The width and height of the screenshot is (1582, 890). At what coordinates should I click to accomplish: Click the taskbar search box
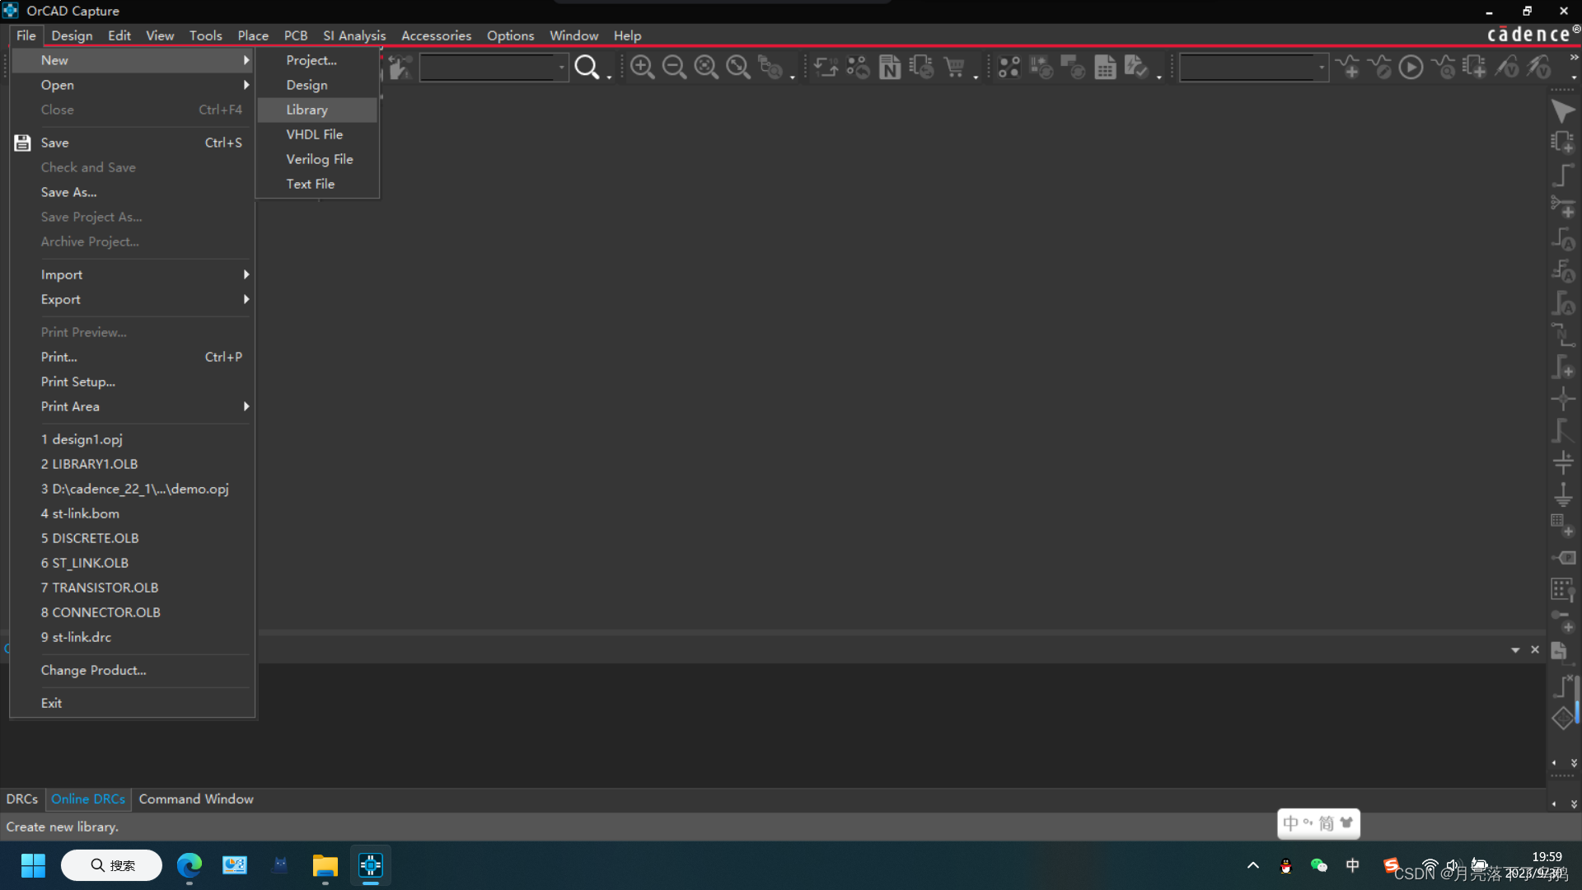click(112, 865)
